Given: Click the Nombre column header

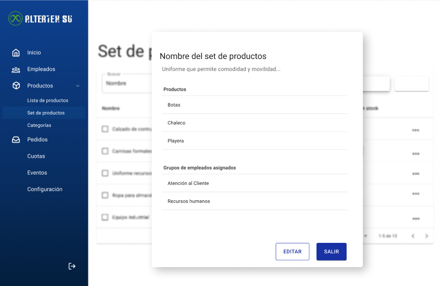Looking at the screenshot, I should click(111, 108).
